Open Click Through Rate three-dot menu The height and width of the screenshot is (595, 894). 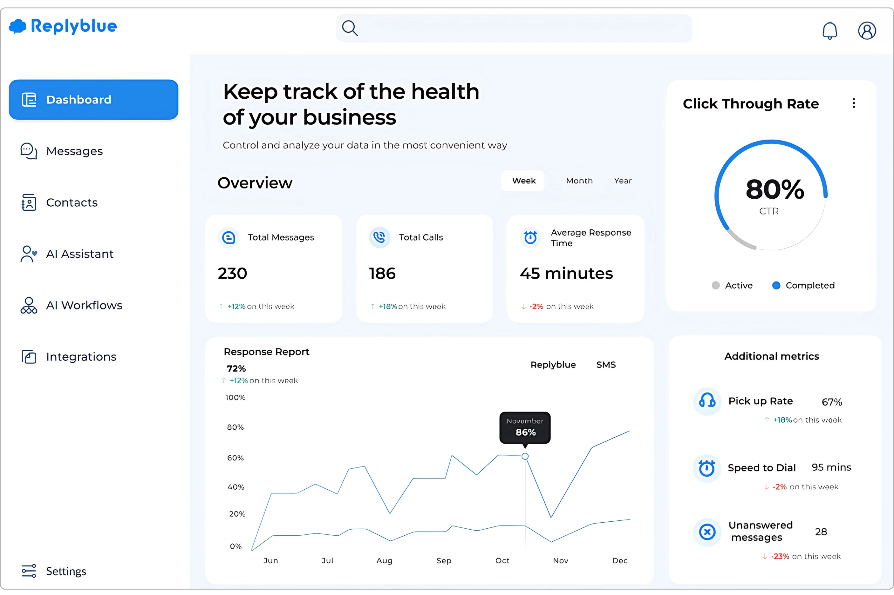[x=853, y=103]
